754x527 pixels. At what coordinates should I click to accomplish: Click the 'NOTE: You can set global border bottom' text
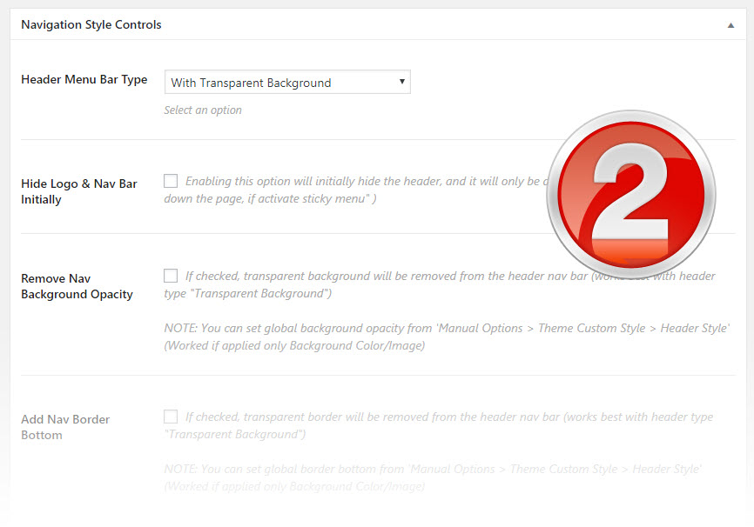click(x=433, y=477)
